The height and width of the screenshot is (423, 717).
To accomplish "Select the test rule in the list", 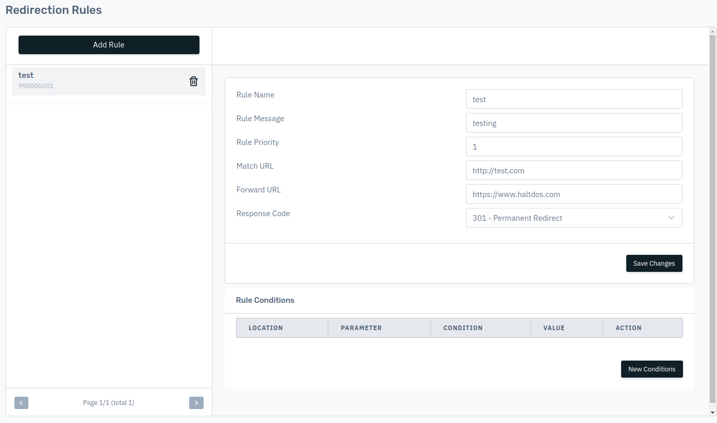I will (x=109, y=81).
